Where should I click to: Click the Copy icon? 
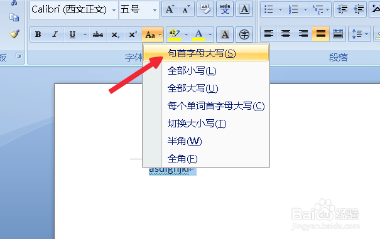point(14,18)
